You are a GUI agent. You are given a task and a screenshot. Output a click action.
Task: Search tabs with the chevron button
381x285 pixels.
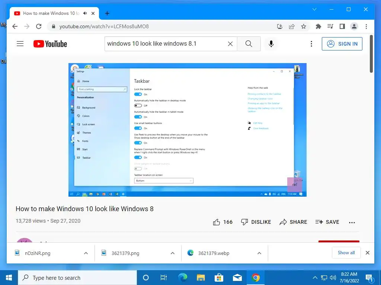tap(314, 9)
